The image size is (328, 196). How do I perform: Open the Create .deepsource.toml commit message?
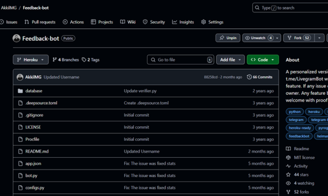click(x=146, y=103)
